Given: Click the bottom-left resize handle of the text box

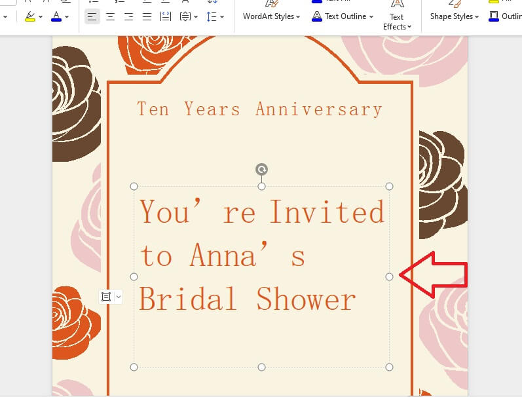Looking at the screenshot, I should tap(134, 367).
